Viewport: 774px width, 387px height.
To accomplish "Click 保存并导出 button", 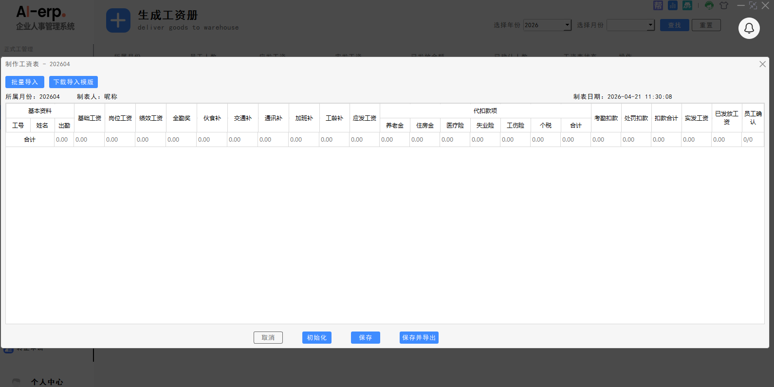I will click(419, 338).
